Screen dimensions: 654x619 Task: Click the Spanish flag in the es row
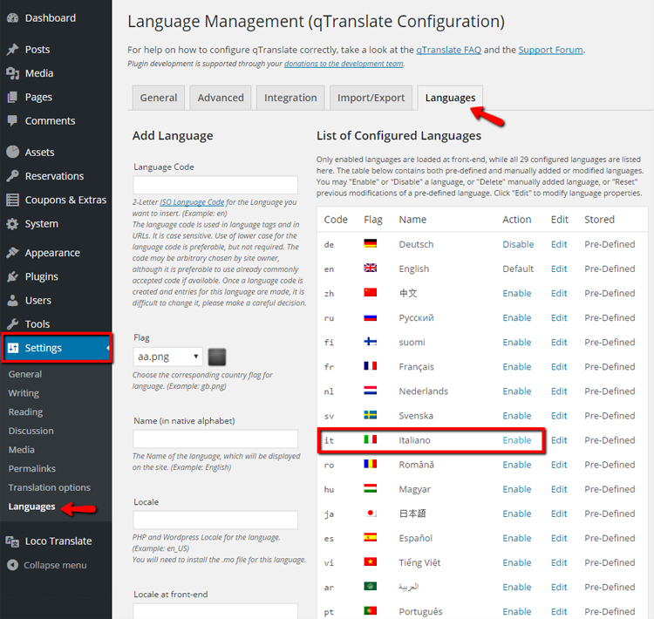click(370, 537)
